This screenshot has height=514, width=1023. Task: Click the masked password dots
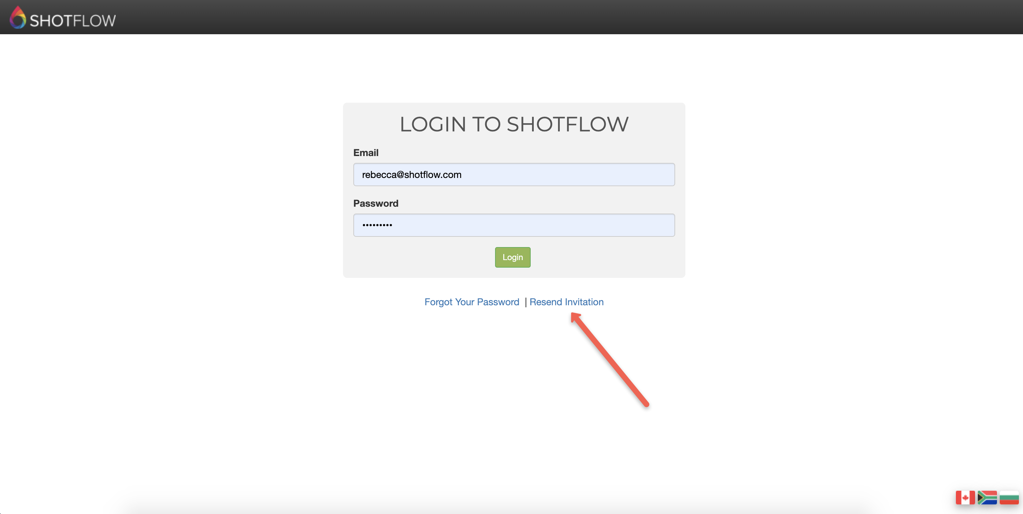pos(377,225)
